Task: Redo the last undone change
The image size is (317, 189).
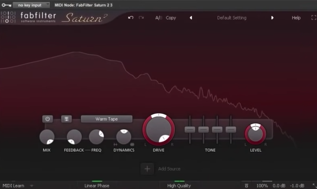Action: click(x=141, y=17)
